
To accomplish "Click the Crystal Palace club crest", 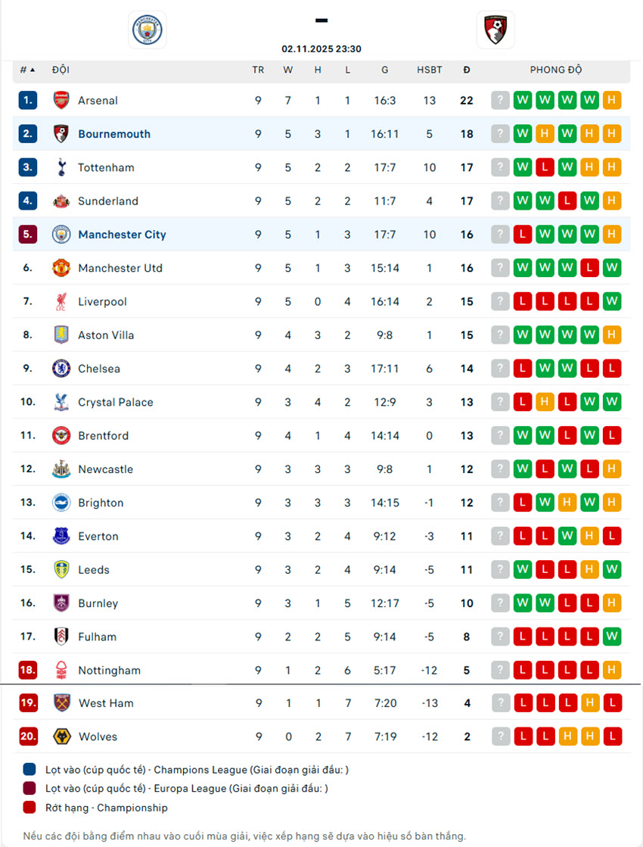I will (x=61, y=402).
